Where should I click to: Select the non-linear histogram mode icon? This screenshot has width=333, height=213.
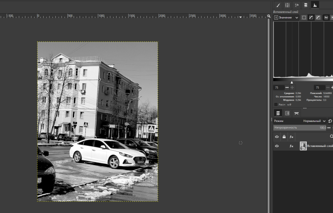[x=311, y=17]
